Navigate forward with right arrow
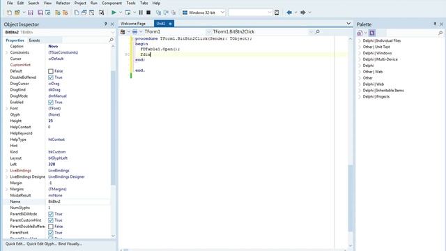Screen dimensions: 446x251 pos(303,13)
